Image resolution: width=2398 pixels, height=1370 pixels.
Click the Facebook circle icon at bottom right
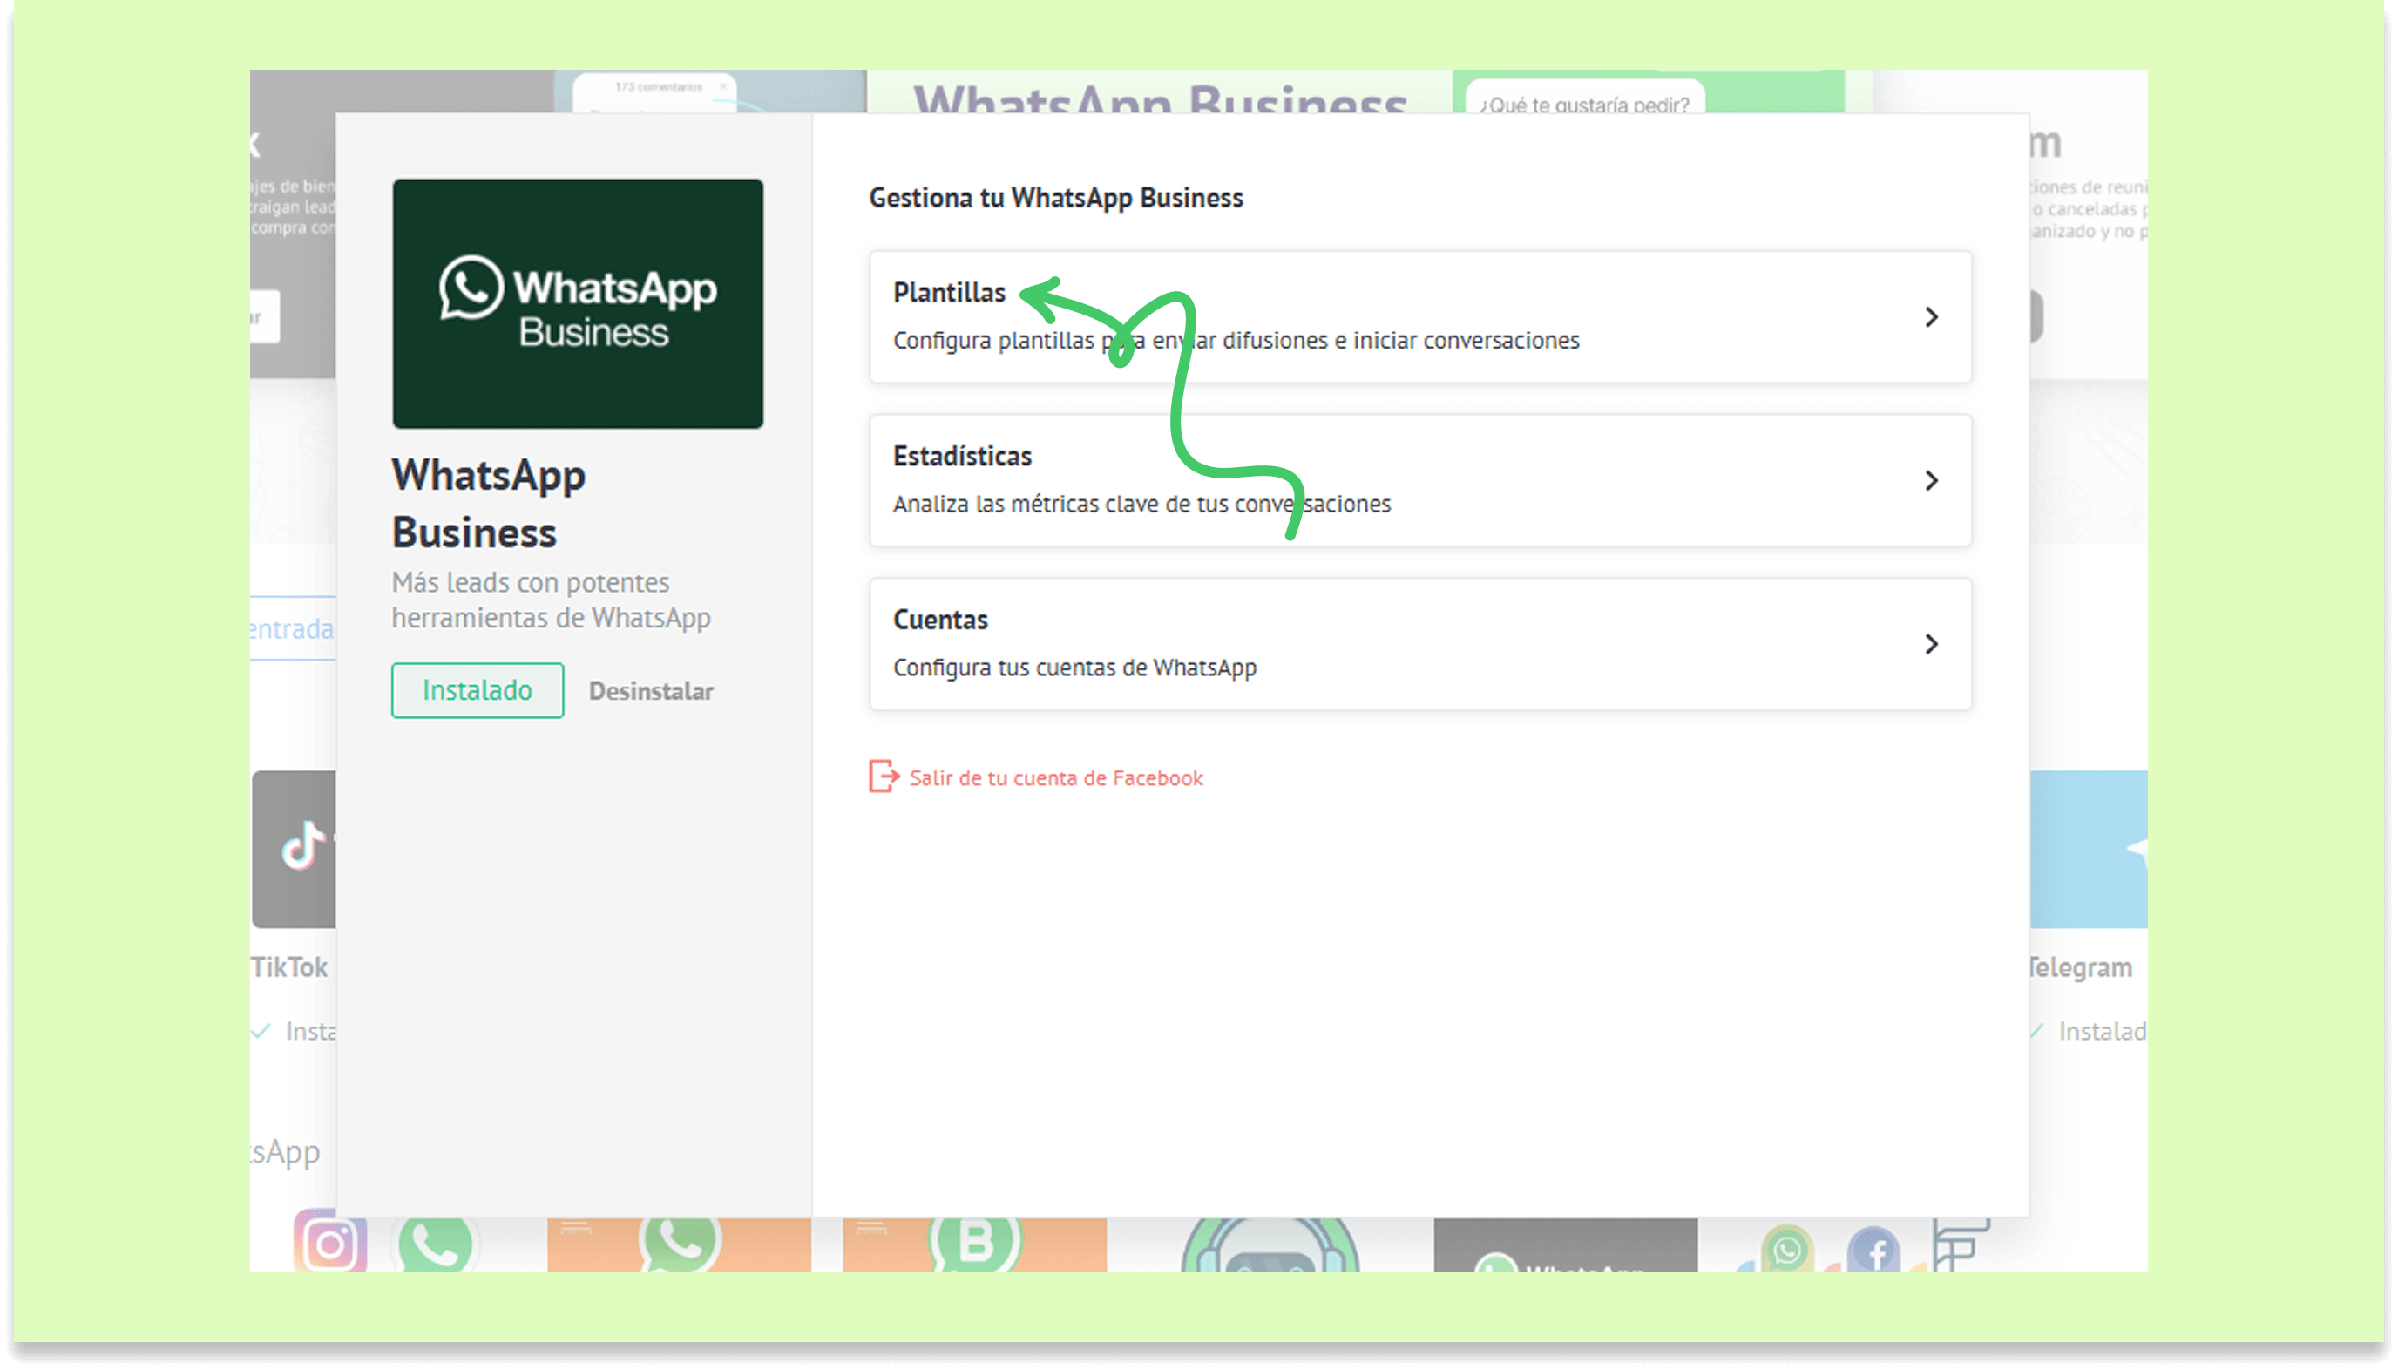pyautogui.click(x=1873, y=1250)
